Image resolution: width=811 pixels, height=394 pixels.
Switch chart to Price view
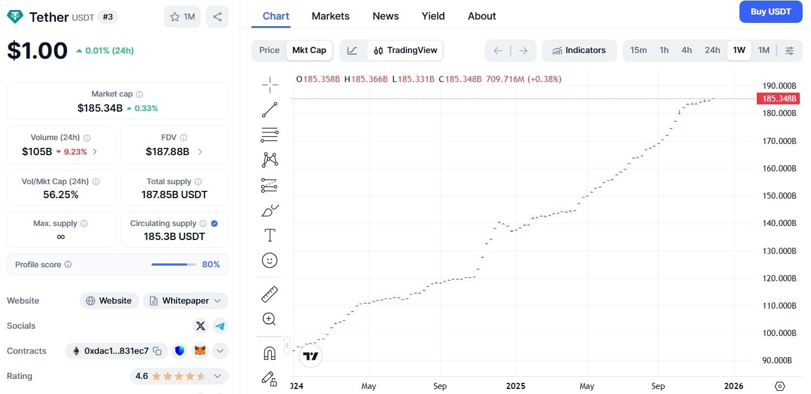tap(269, 50)
